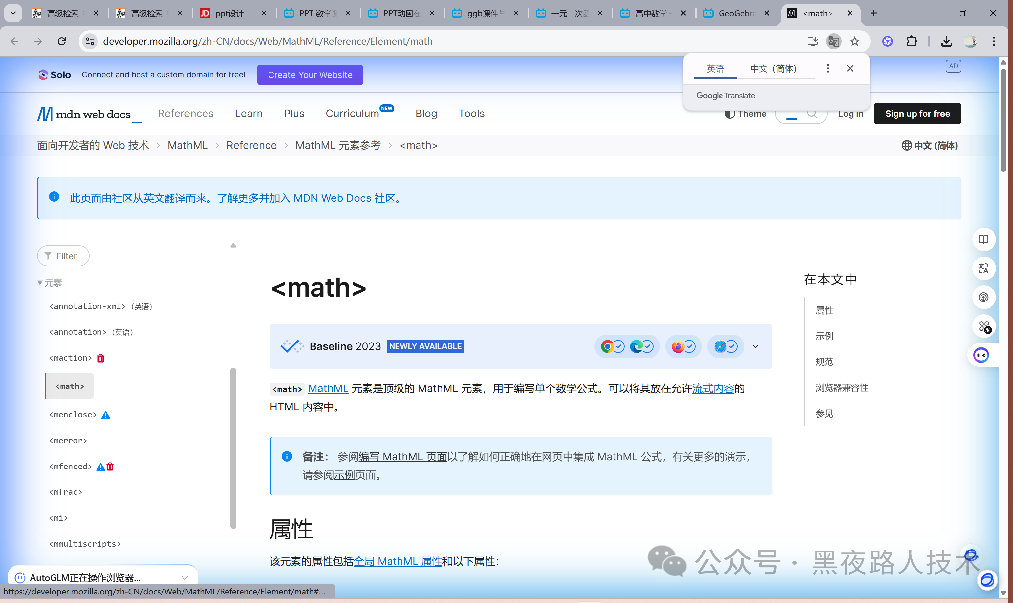Open the References menu in MDN header

pos(185,114)
